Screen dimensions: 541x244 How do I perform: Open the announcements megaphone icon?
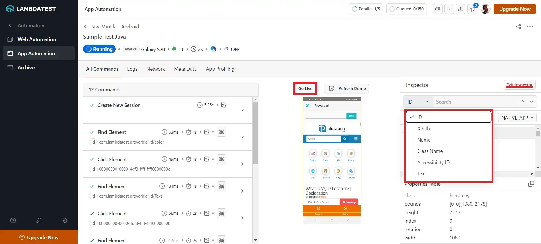tap(472, 9)
